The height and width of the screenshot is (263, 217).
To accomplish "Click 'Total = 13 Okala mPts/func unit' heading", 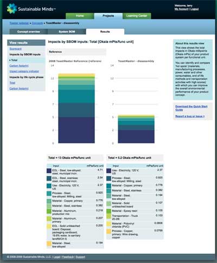I will [69, 158].
